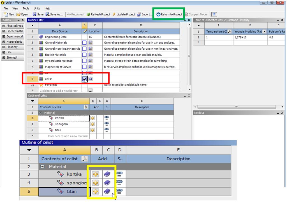Click Return to Project
Image resolution: width=287 pixels, height=203 pixels.
(169, 14)
